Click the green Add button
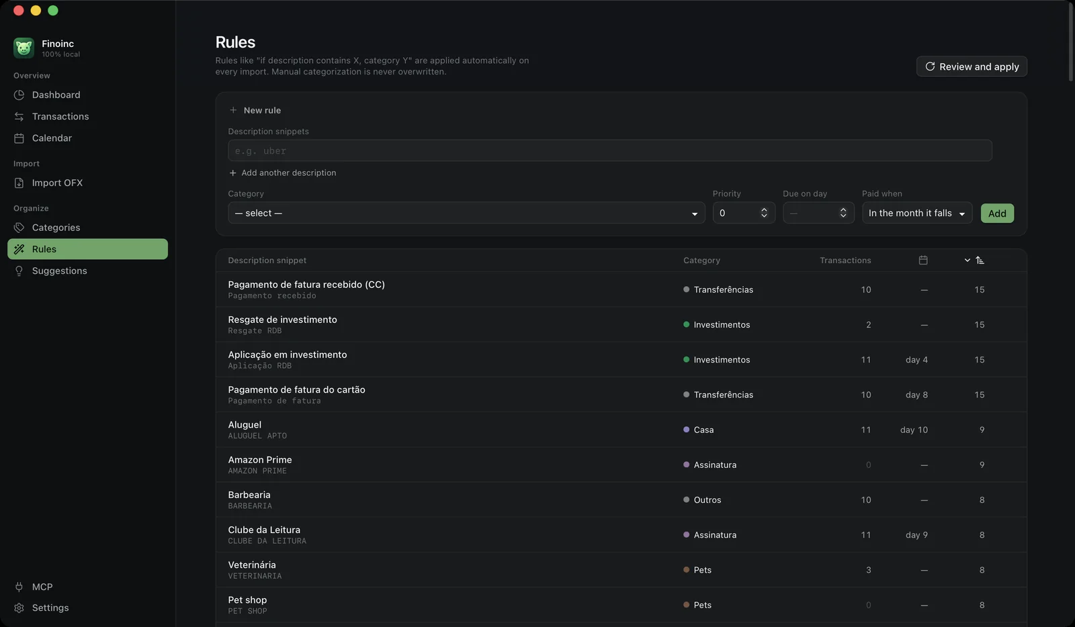This screenshot has width=1075, height=627. (997, 213)
